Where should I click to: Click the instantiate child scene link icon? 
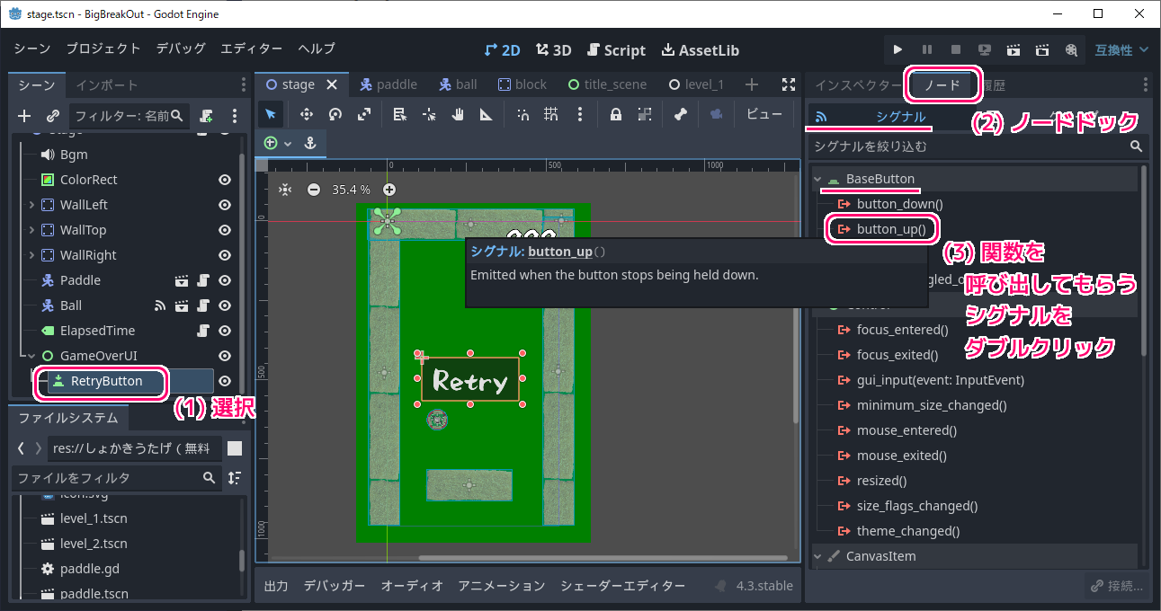coord(53,116)
